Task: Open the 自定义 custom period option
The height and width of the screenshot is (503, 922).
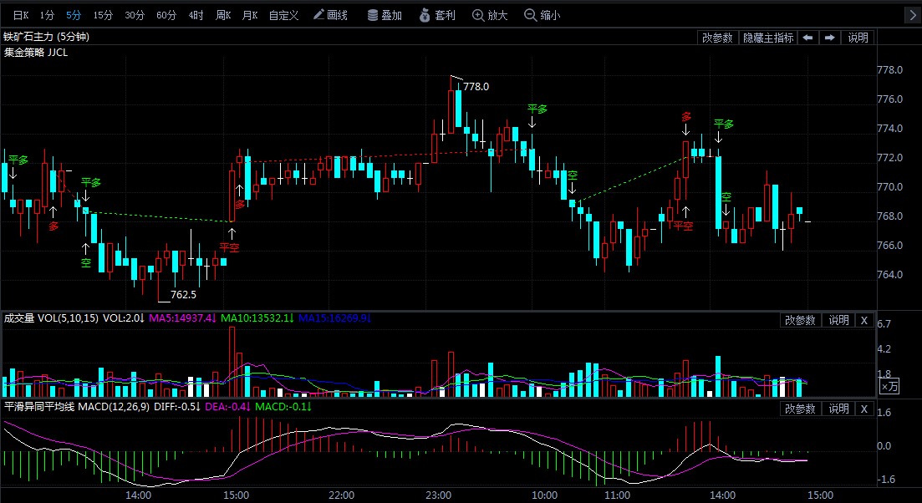Action: [x=284, y=15]
